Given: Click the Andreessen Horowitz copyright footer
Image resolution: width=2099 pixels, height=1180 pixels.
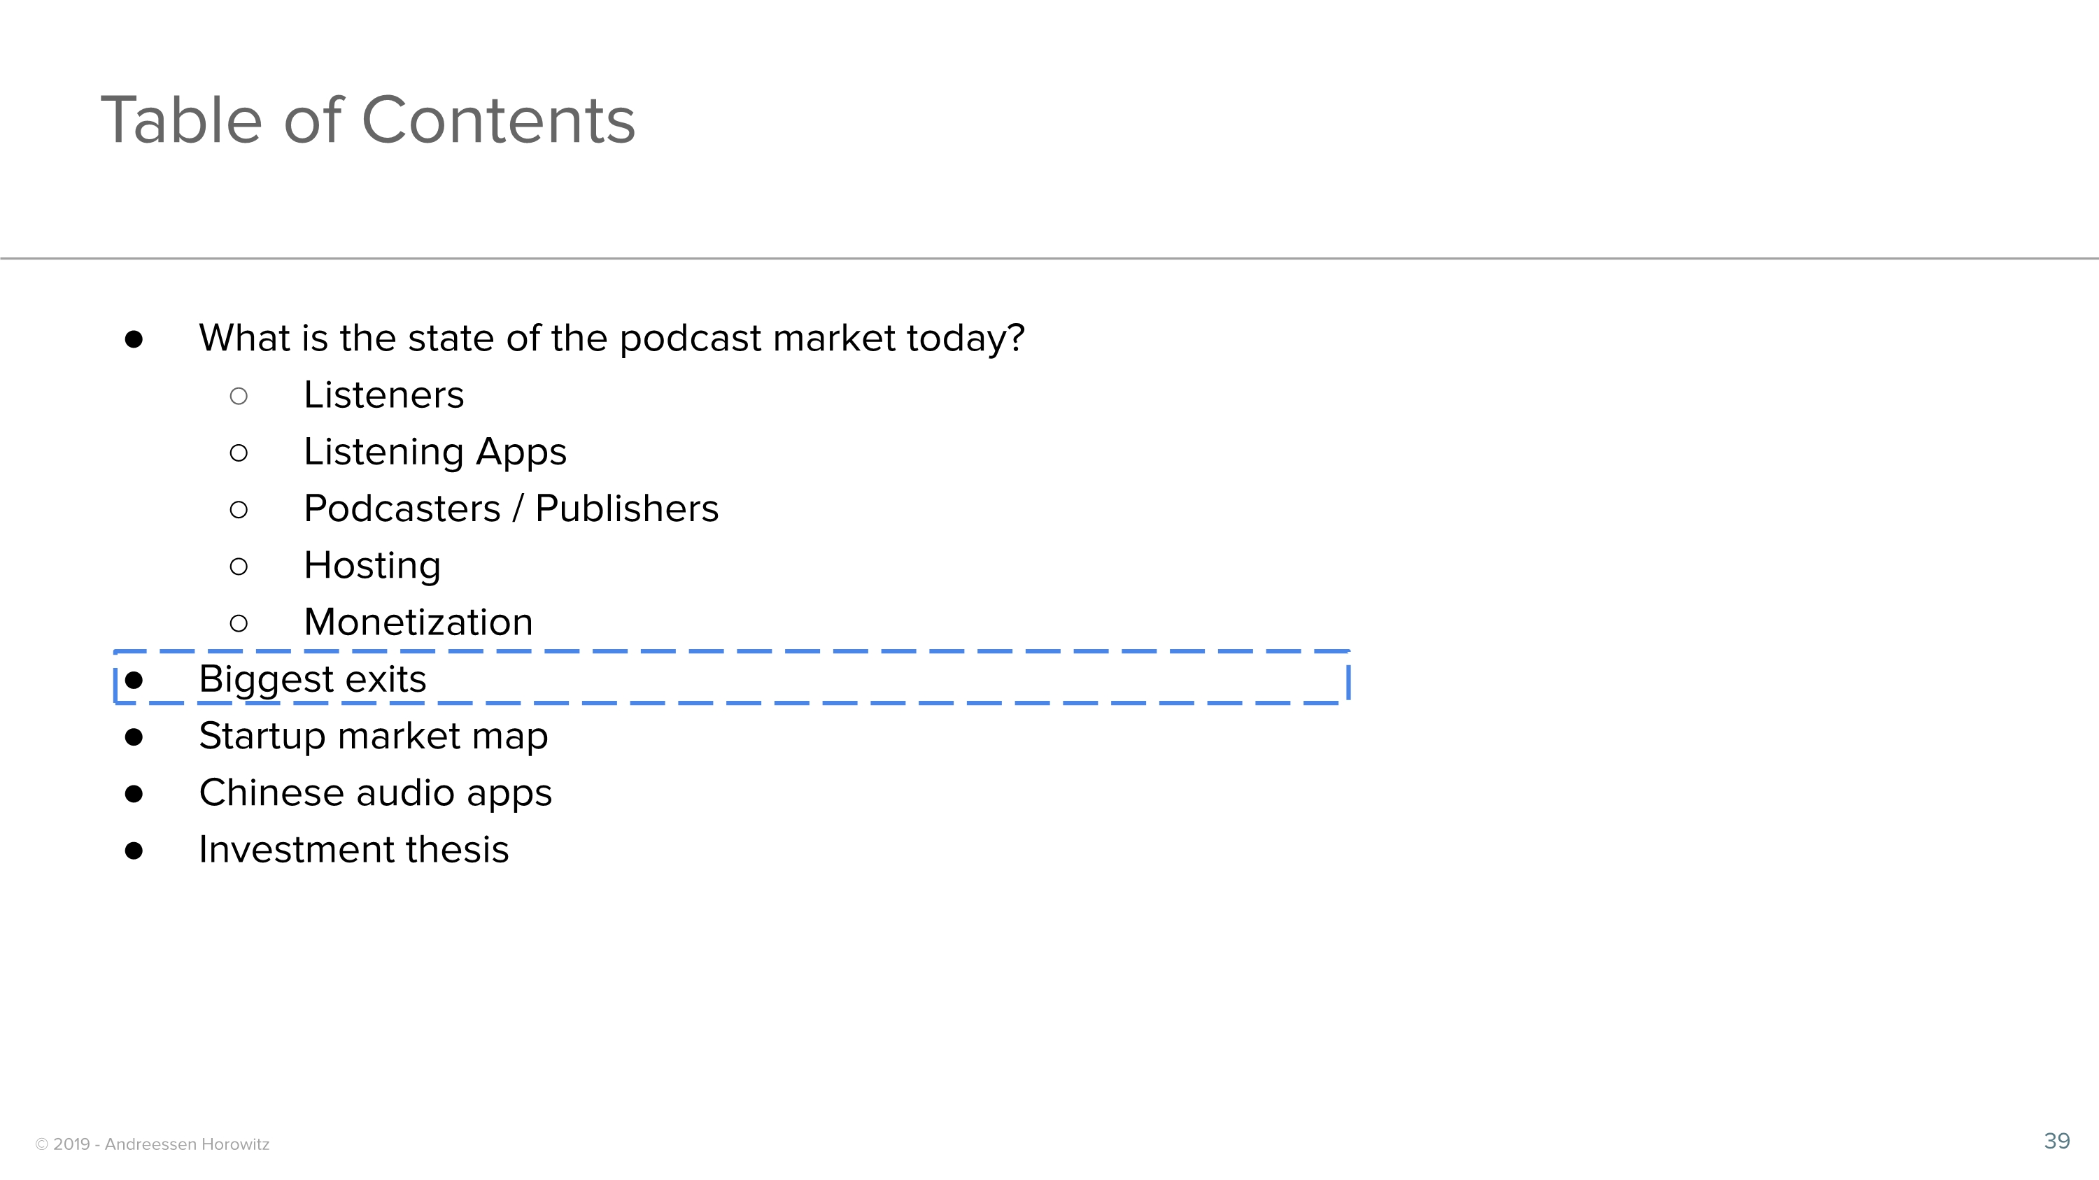Looking at the screenshot, I should pyautogui.click(x=153, y=1144).
